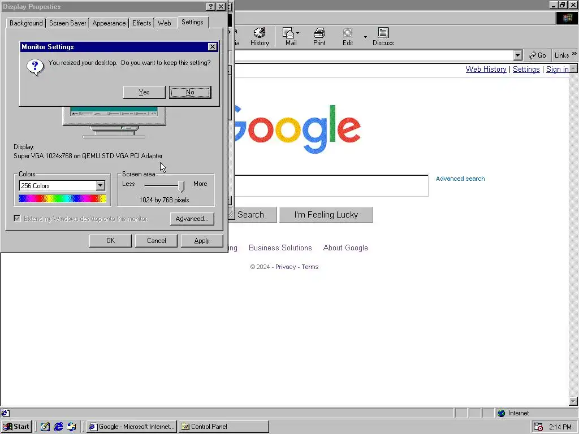The height and width of the screenshot is (434, 579).
Task: Open the Web History link
Action: [486, 70]
